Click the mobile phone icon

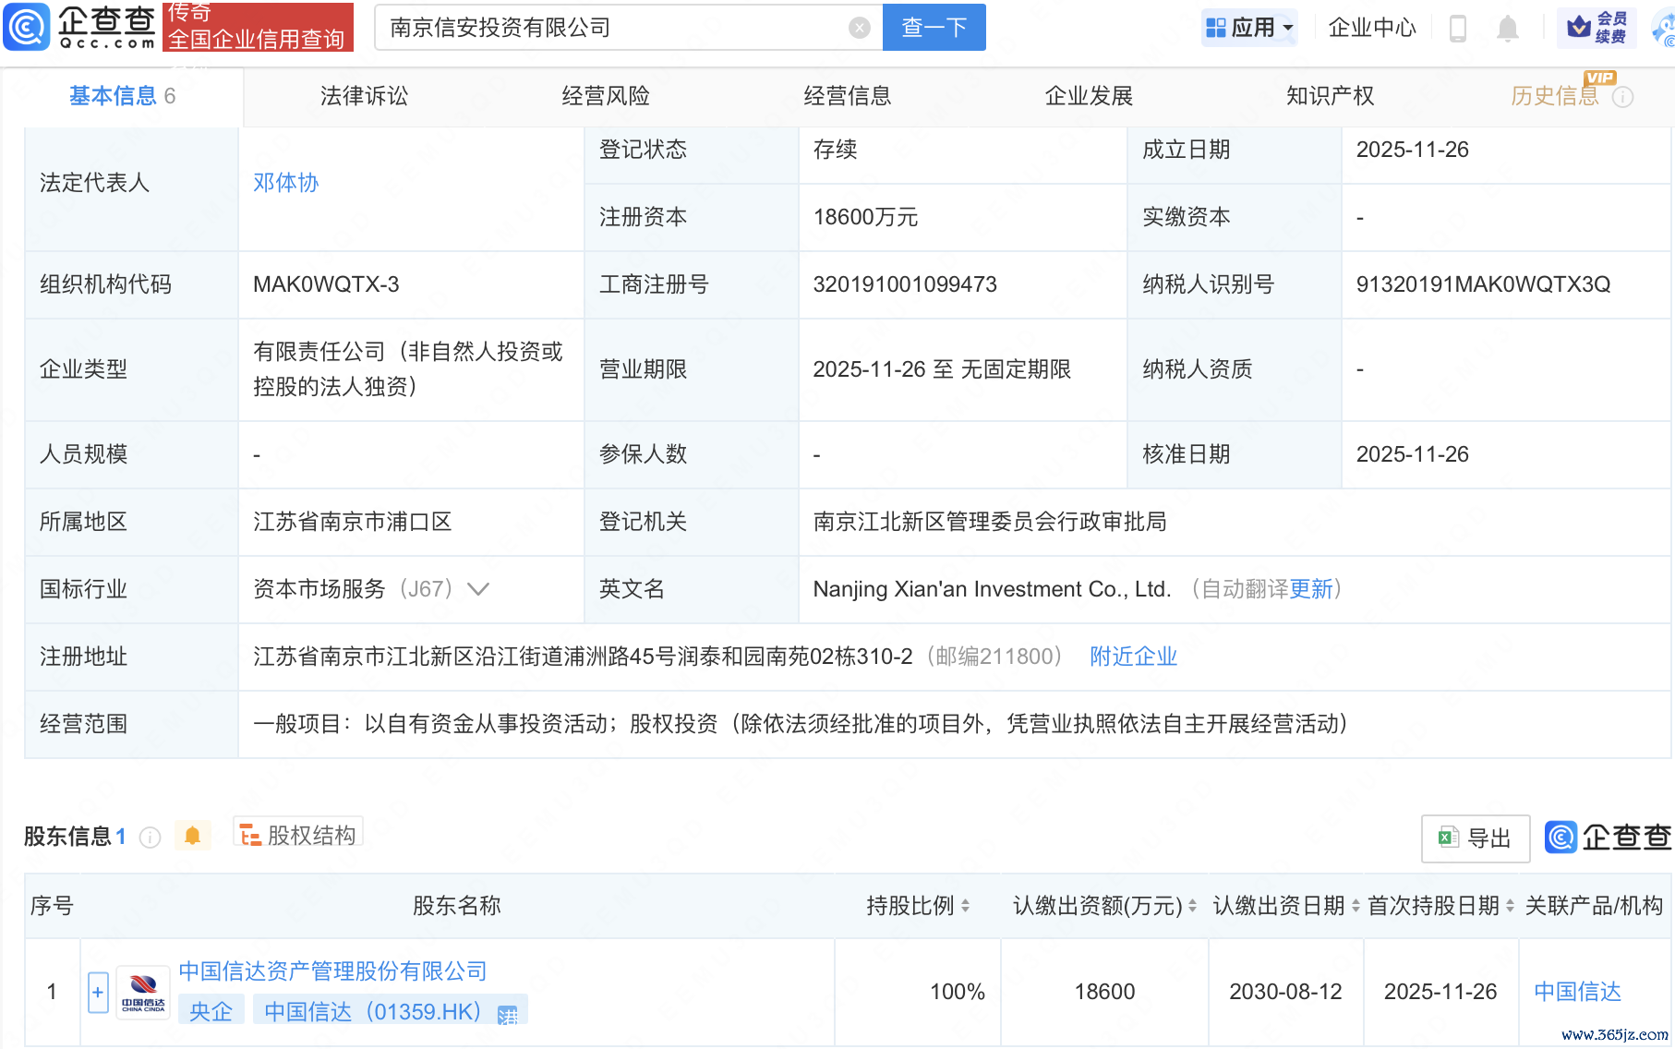pyautogui.click(x=1458, y=29)
